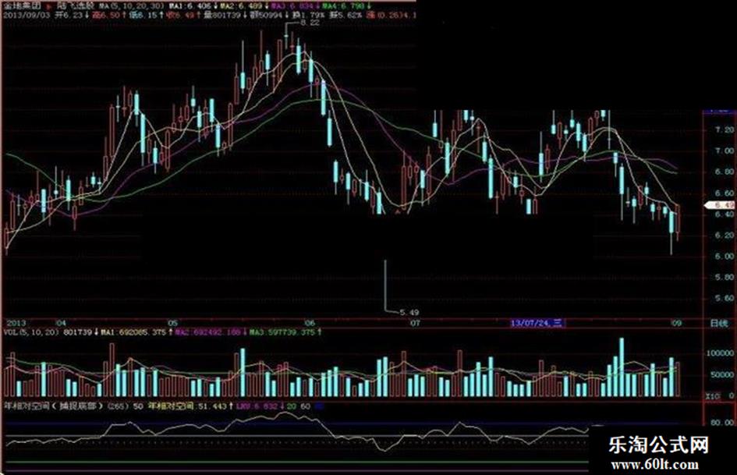This screenshot has width=737, height=475.
Task: Click the 07 month label on time axis
Action: tap(415, 324)
